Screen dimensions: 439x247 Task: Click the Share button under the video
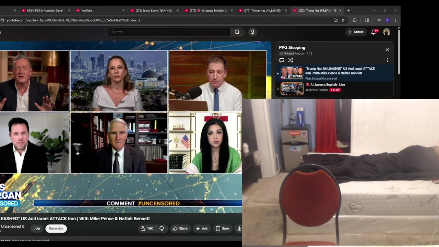[x=180, y=228]
